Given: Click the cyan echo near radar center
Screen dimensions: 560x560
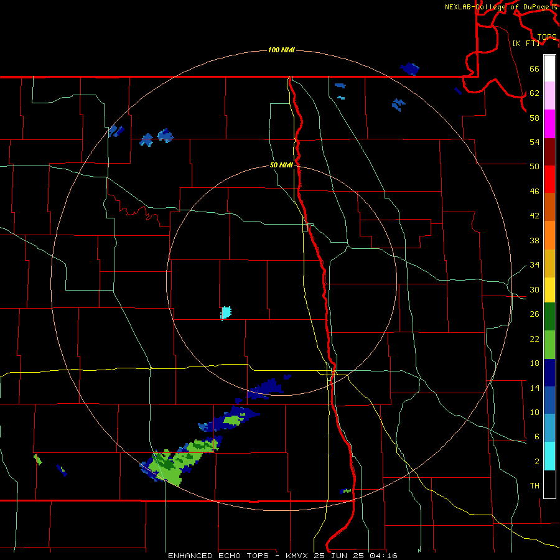Looking at the screenshot, I should click(x=226, y=313).
